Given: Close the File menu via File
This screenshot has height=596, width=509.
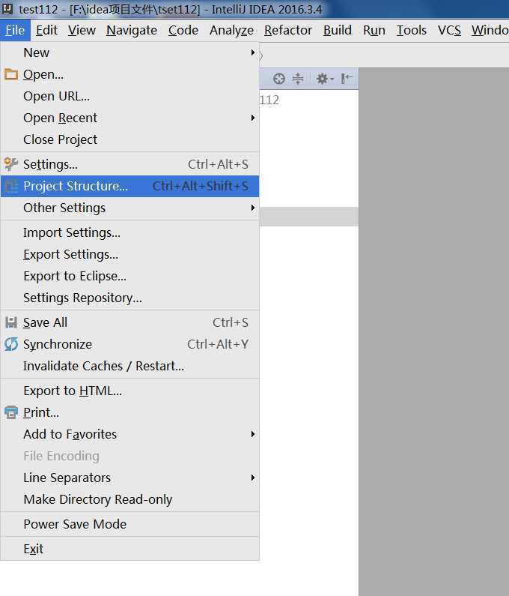Looking at the screenshot, I should click(x=15, y=30).
